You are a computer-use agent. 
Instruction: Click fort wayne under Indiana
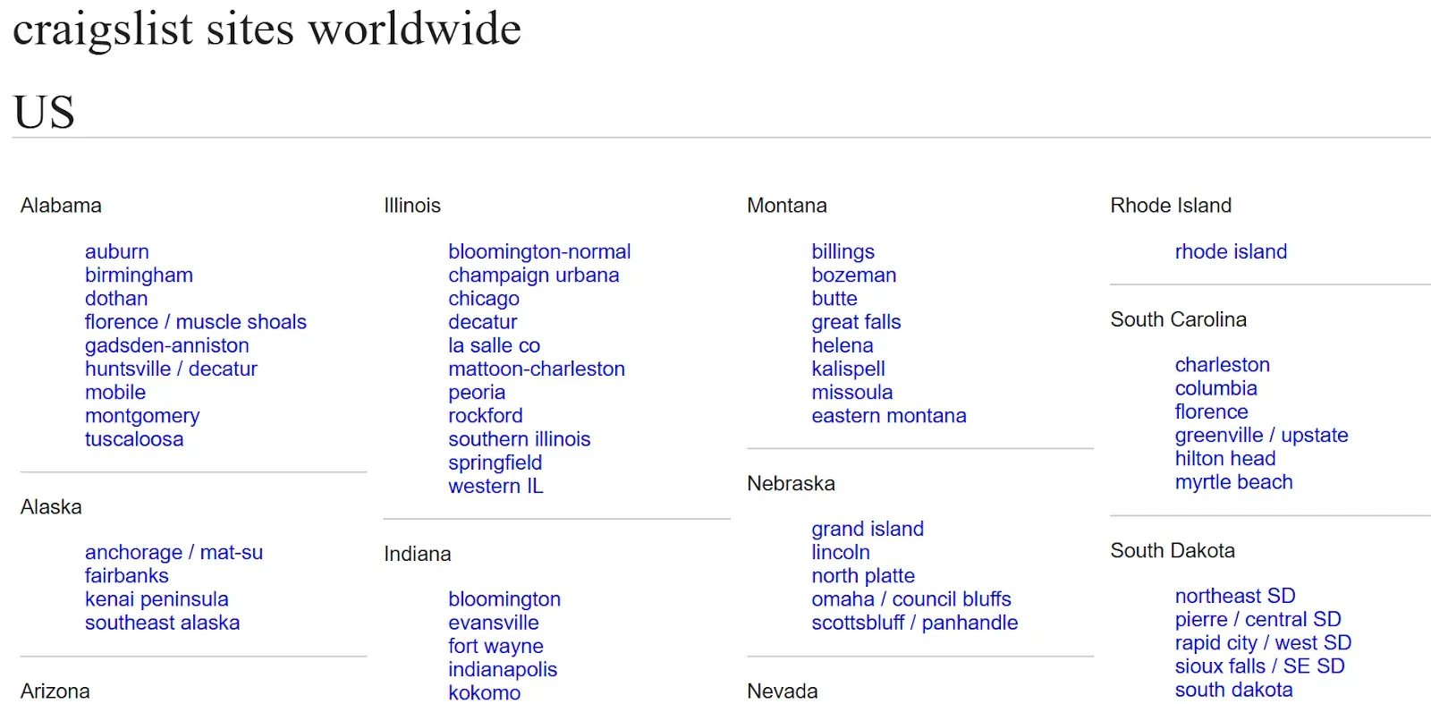point(495,646)
